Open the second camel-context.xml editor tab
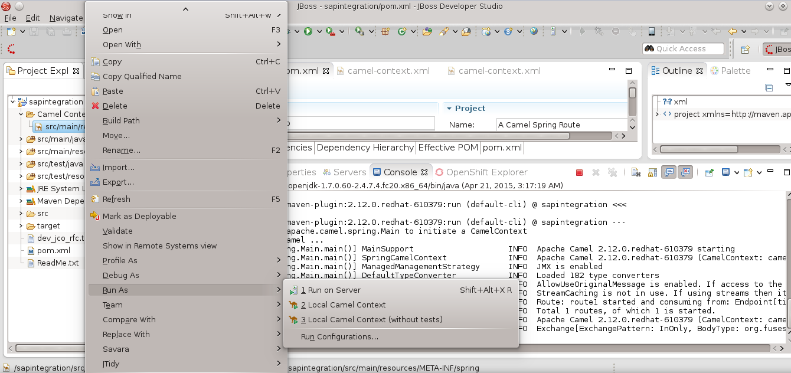The width and height of the screenshot is (791, 373). click(x=493, y=71)
